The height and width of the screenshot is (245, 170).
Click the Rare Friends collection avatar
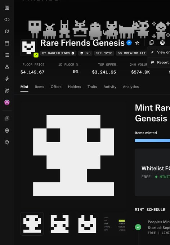[28, 48]
